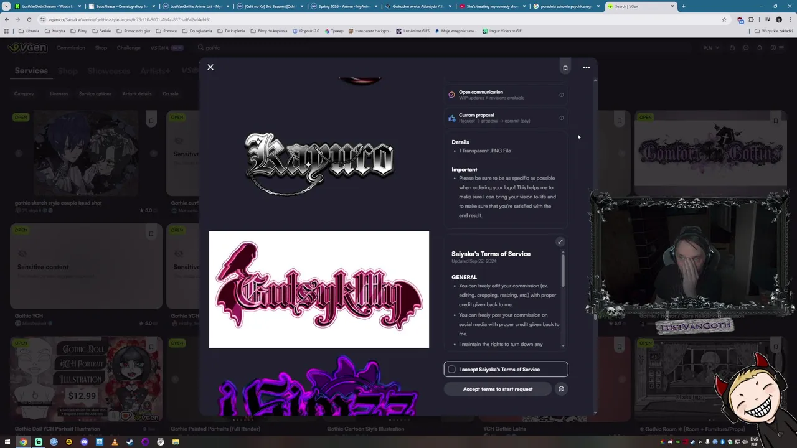Click the VGen logo in the page header
This screenshot has height=448, width=797.
[28, 47]
